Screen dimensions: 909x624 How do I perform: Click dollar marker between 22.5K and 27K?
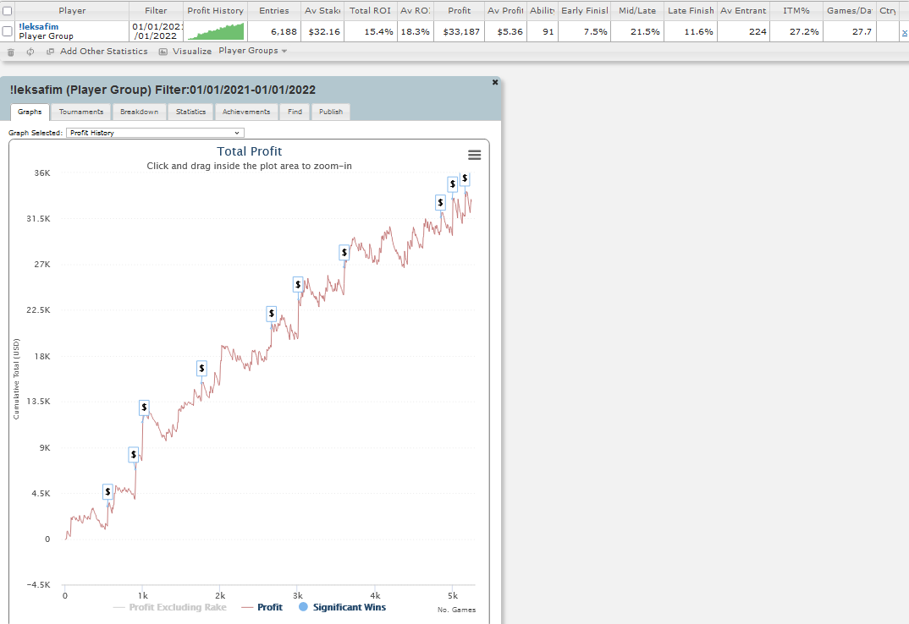(298, 284)
